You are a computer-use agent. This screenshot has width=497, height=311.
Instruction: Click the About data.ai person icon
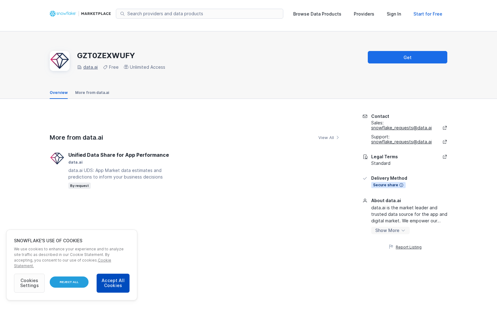[x=365, y=201]
